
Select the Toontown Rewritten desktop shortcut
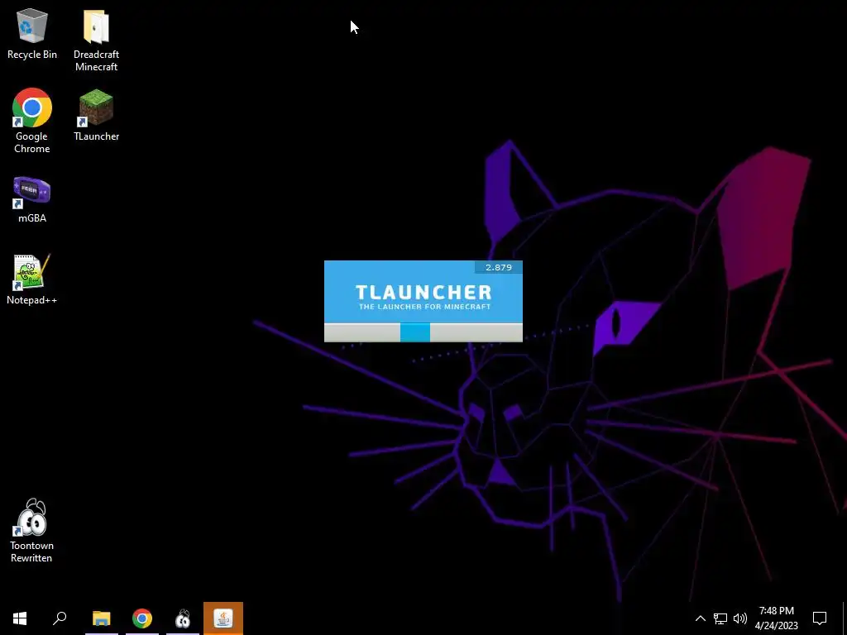tap(32, 530)
